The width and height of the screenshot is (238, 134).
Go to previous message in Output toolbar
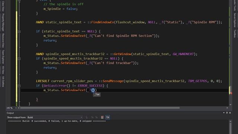pos(92,117)
